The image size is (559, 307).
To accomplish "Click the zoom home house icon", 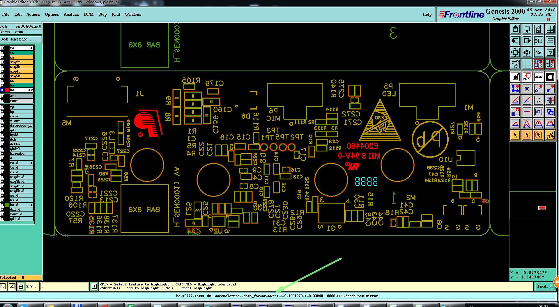I will tap(539, 29).
